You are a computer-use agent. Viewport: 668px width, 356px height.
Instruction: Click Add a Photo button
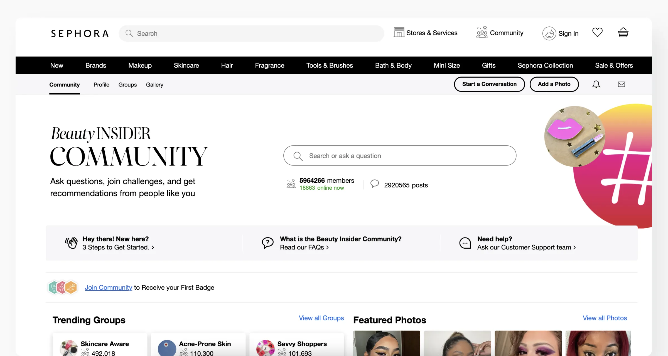click(x=554, y=84)
